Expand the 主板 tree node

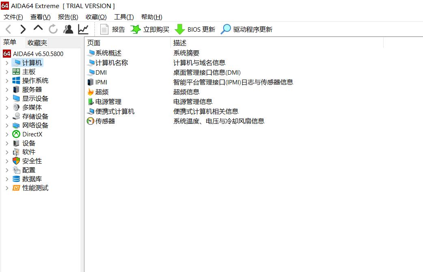(x=7, y=72)
